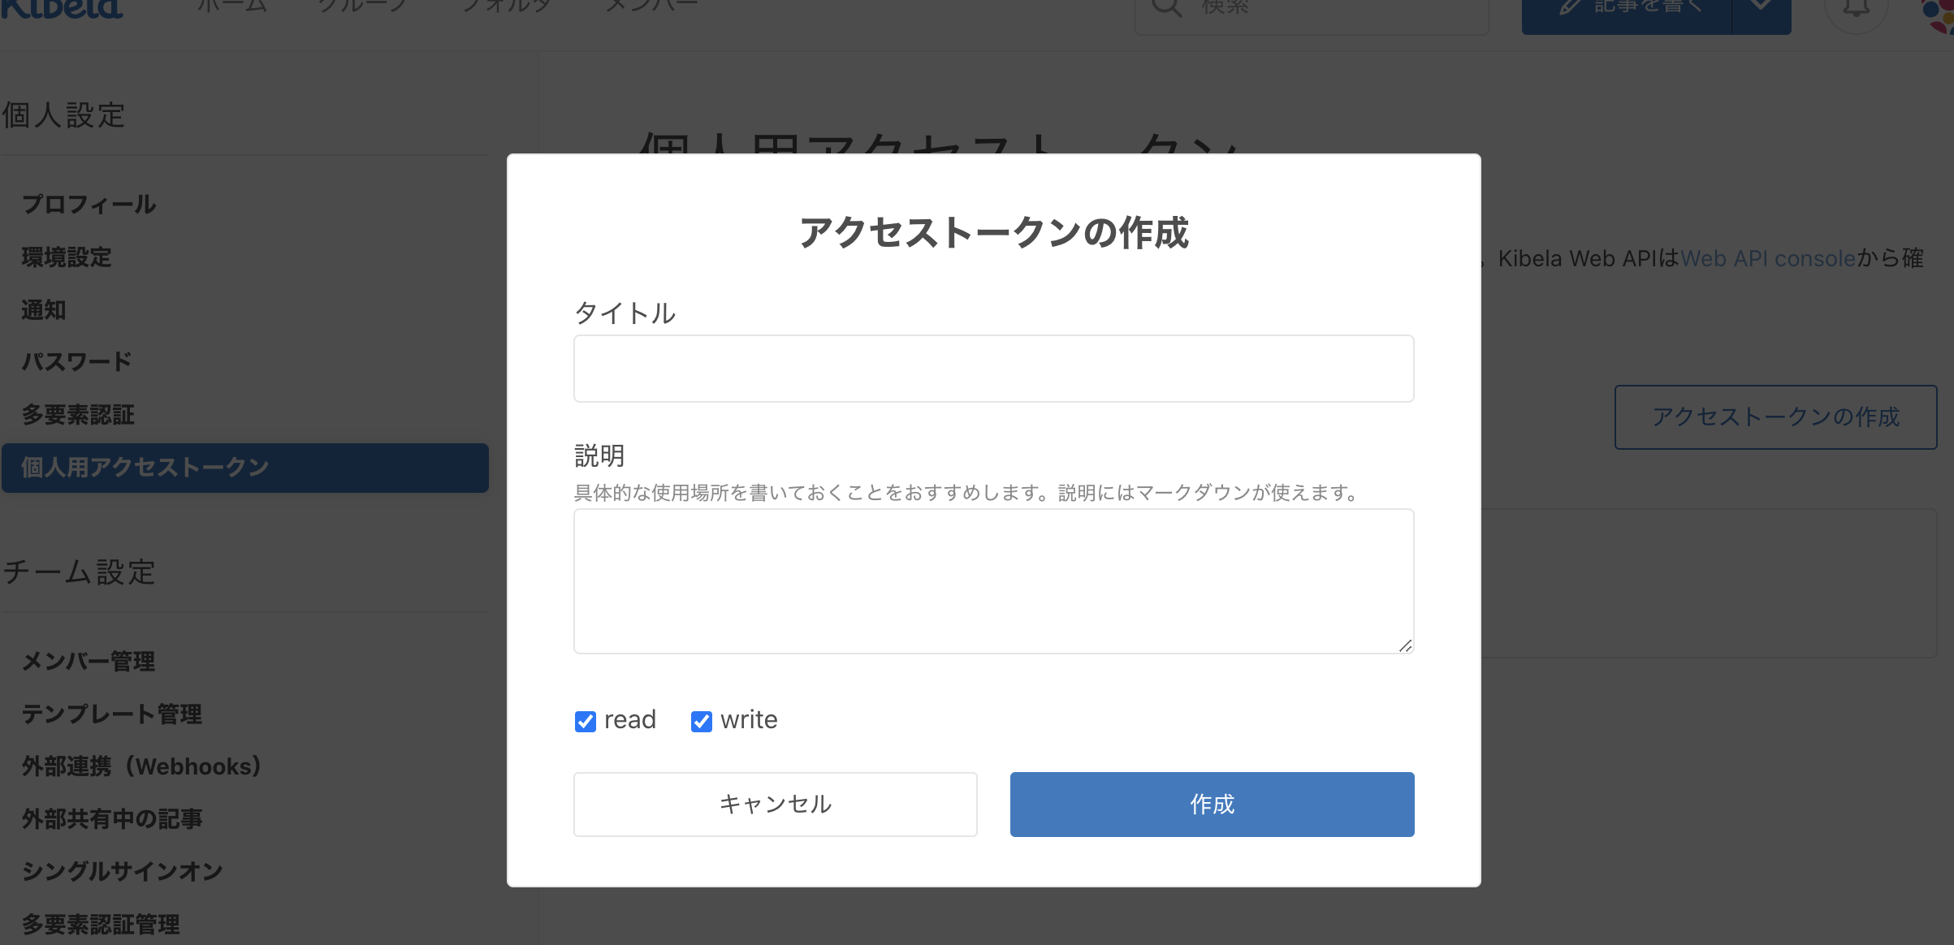Click the user avatar in the top-right corner
Viewport: 1954px width, 945px height.
pos(1941,13)
